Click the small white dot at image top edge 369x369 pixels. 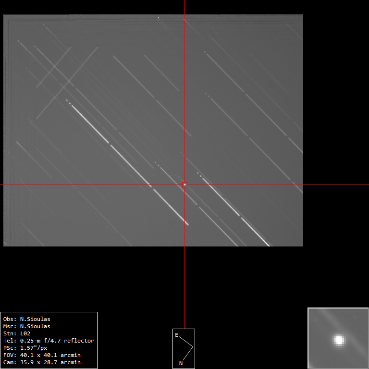coord(158,18)
